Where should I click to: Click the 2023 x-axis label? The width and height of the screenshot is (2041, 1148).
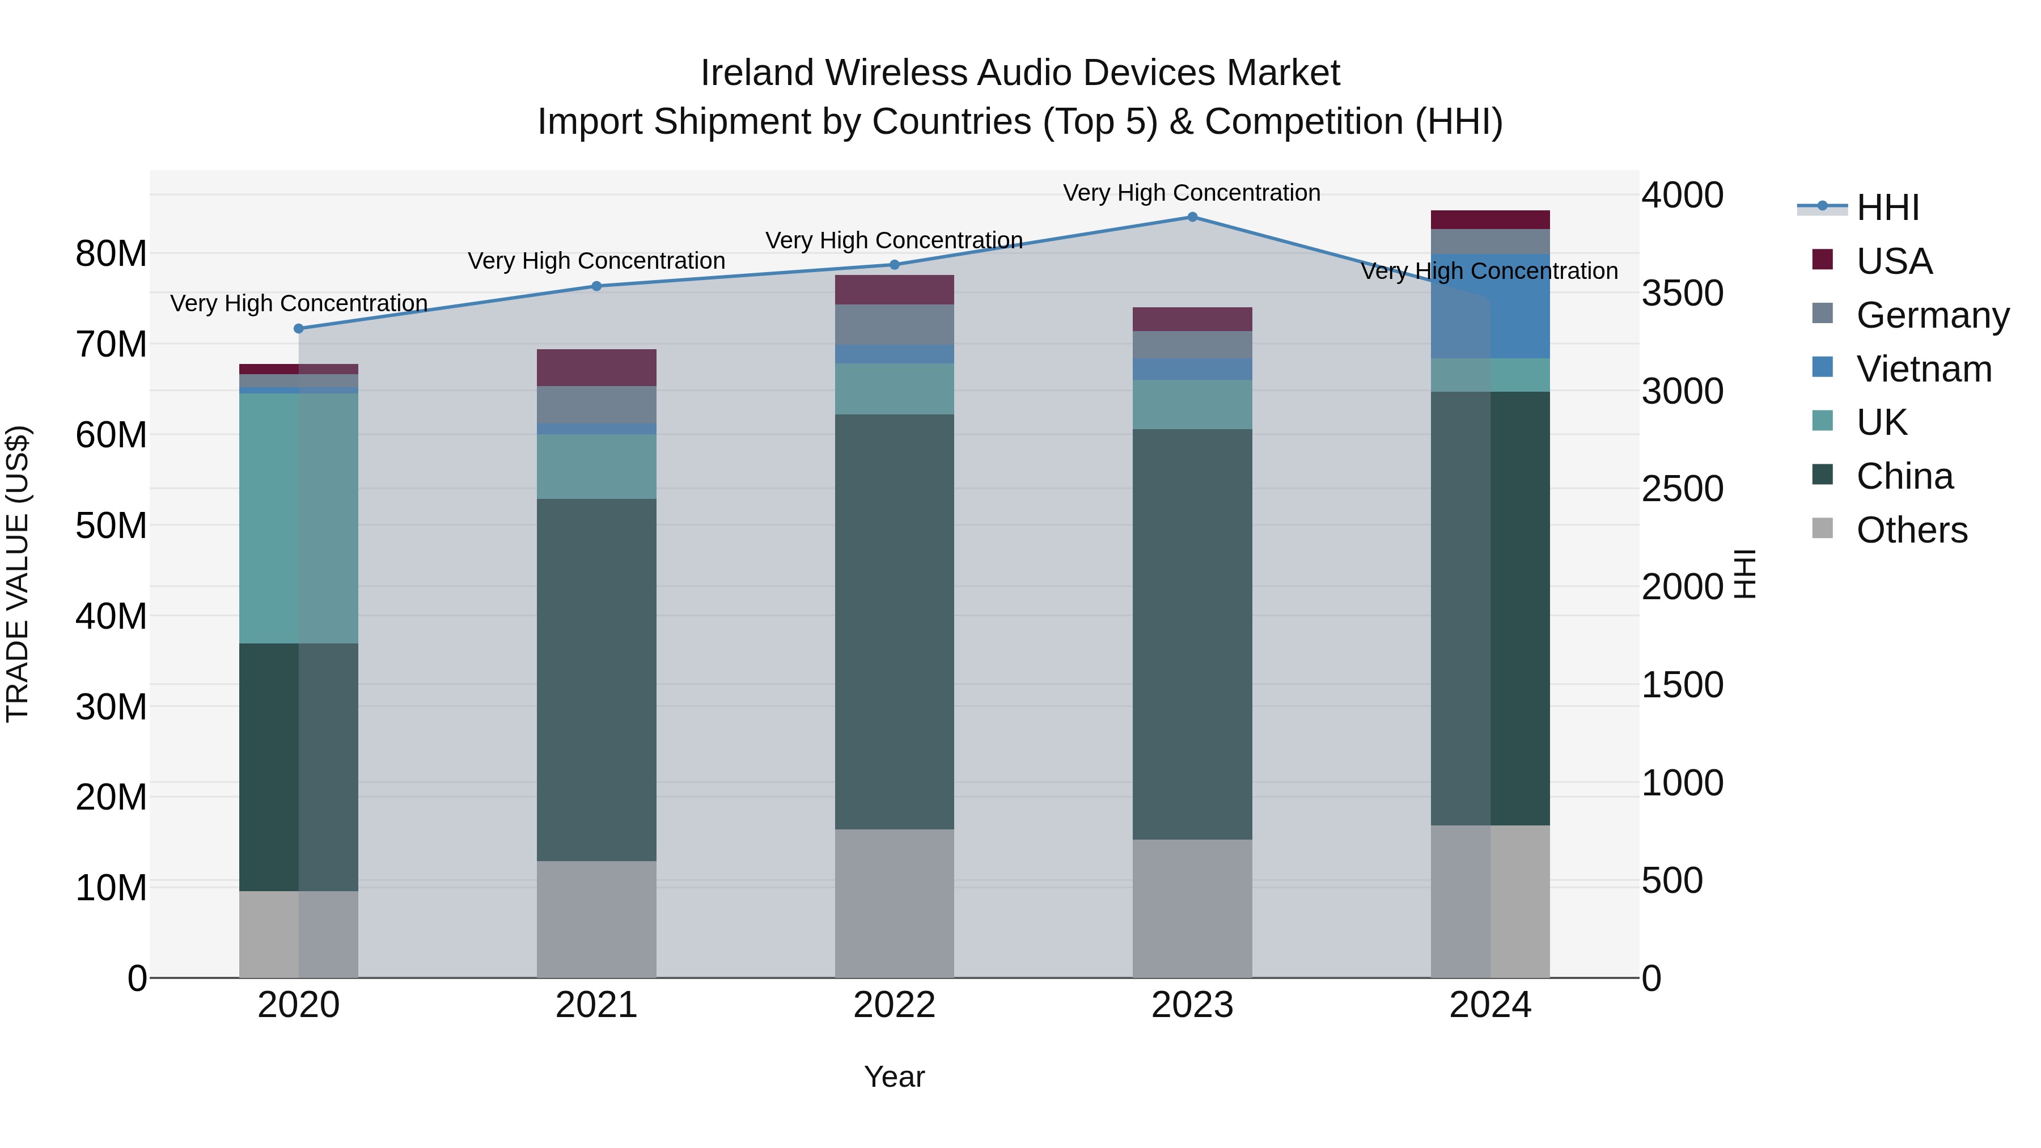(1192, 1005)
